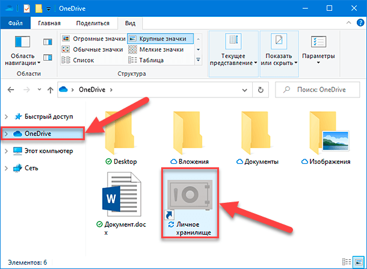Open the Область навигации dropdown
The image size is (367, 269).
click(22, 50)
